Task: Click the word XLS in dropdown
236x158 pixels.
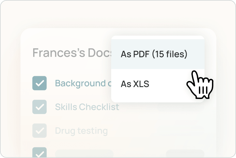Action: point(141,84)
